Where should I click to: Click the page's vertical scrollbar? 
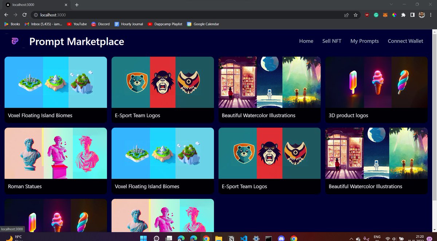pyautogui.click(x=434, y=116)
